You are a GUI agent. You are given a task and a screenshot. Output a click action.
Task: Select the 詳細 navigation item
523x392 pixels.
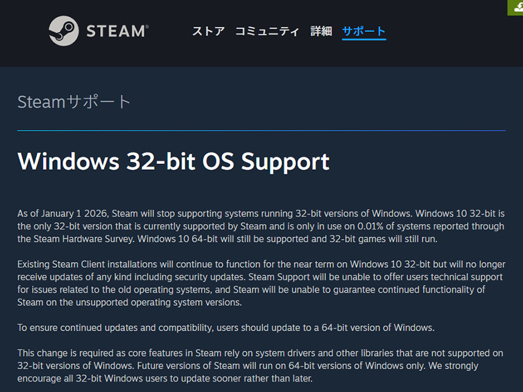click(321, 31)
